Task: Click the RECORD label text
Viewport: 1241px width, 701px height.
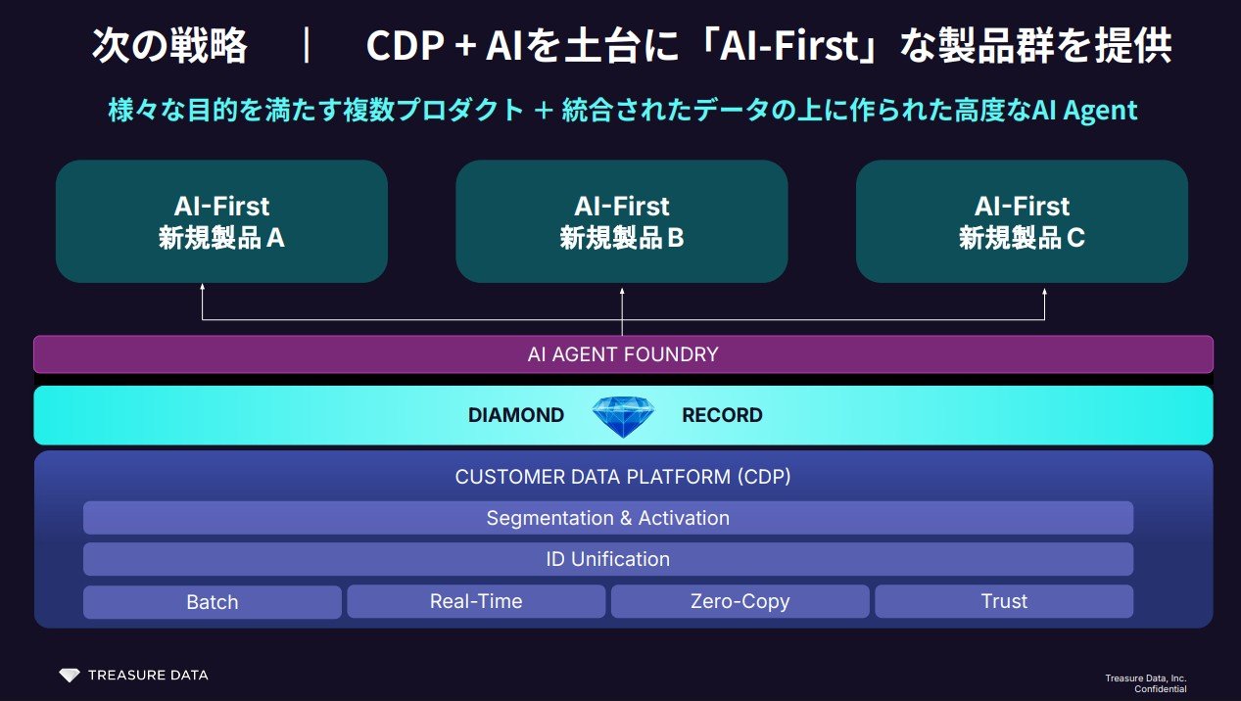Action: click(722, 415)
